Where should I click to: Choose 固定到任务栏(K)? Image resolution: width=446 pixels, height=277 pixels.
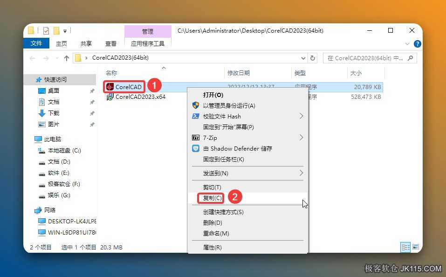click(247, 159)
